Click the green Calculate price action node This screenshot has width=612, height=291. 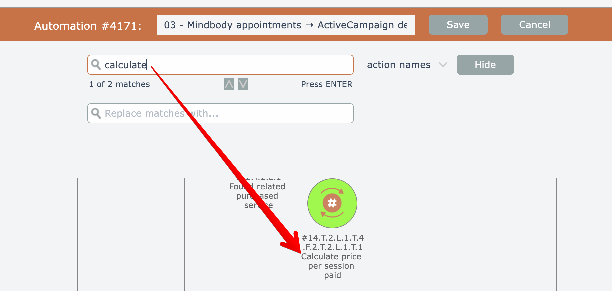click(x=332, y=203)
